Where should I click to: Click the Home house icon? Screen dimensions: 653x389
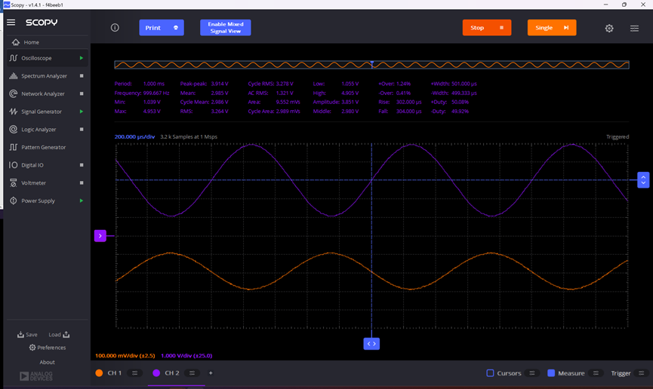click(x=16, y=42)
